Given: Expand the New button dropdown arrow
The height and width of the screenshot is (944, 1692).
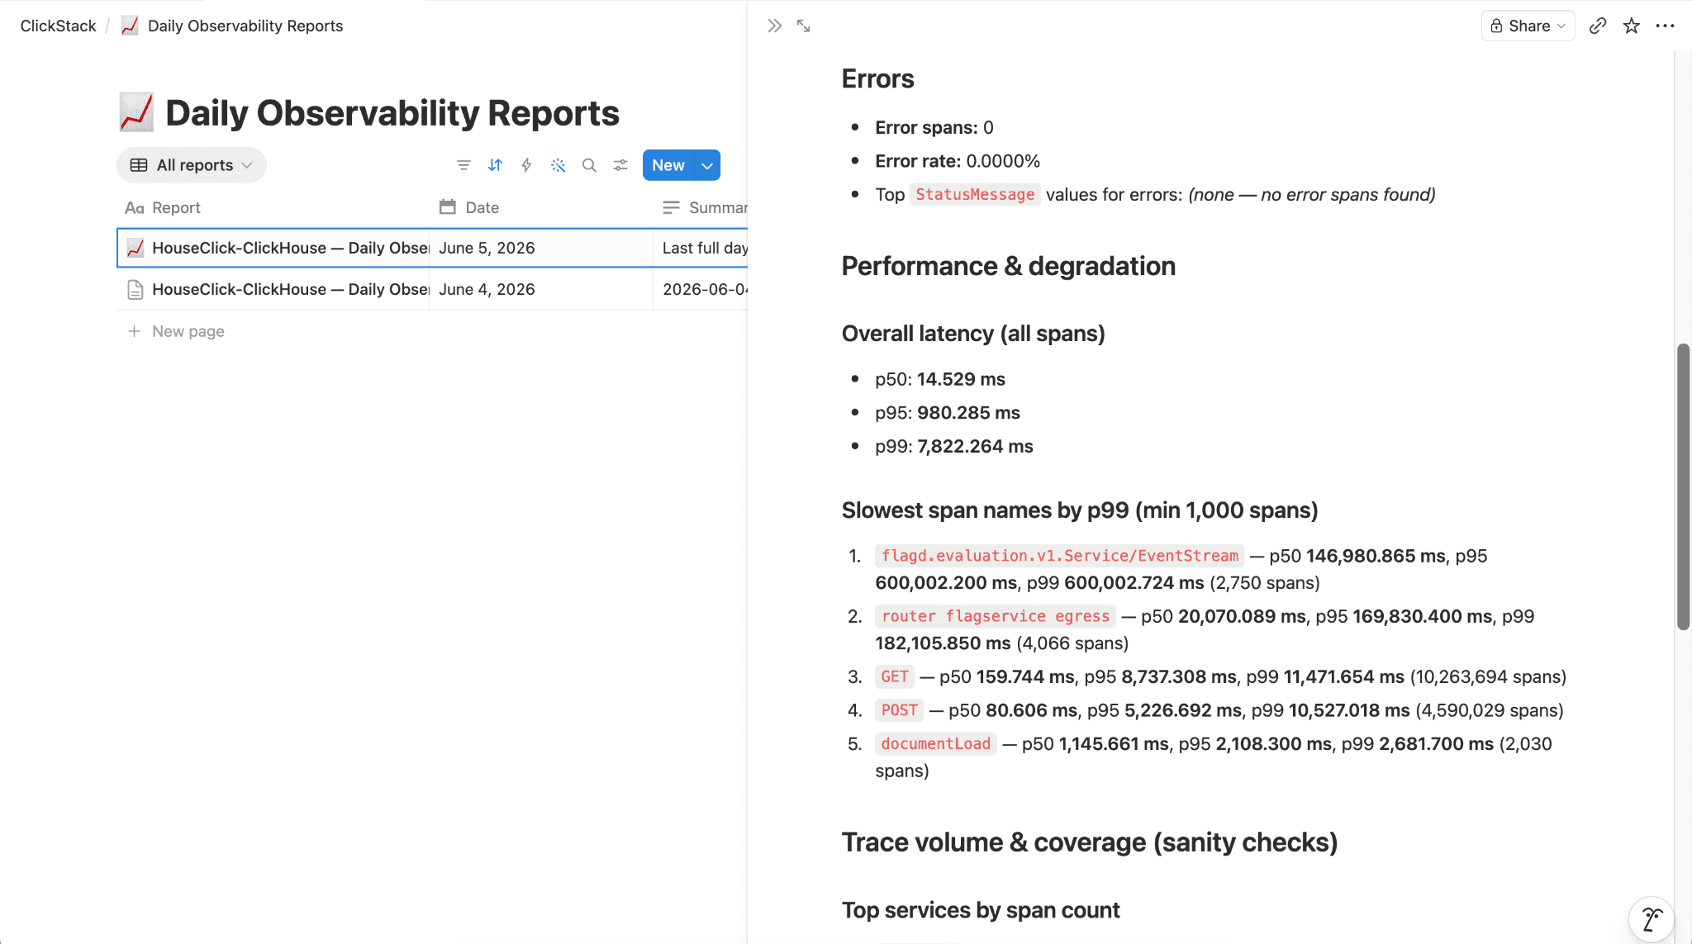Looking at the screenshot, I should 707,165.
